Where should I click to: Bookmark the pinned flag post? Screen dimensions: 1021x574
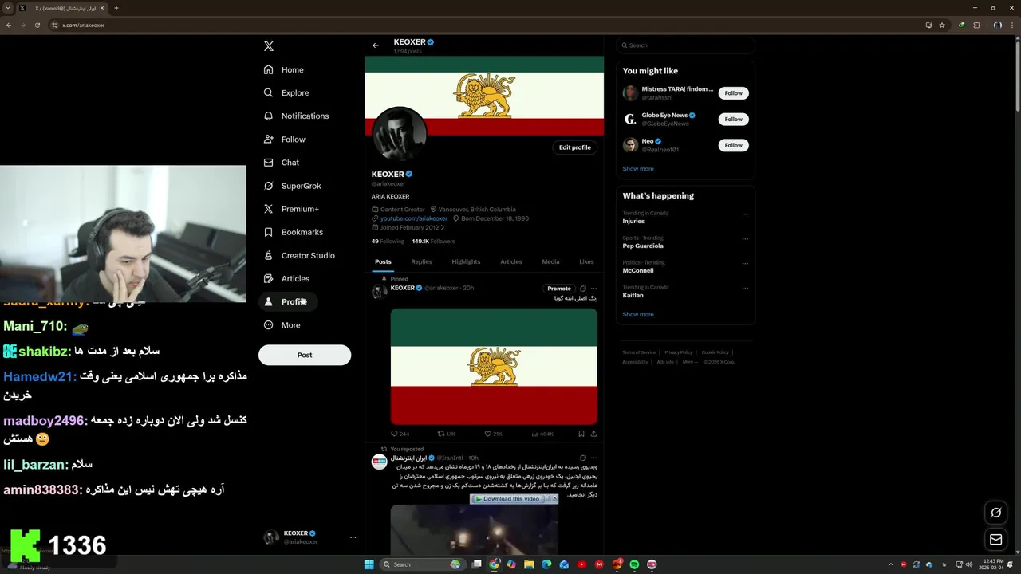pos(581,434)
